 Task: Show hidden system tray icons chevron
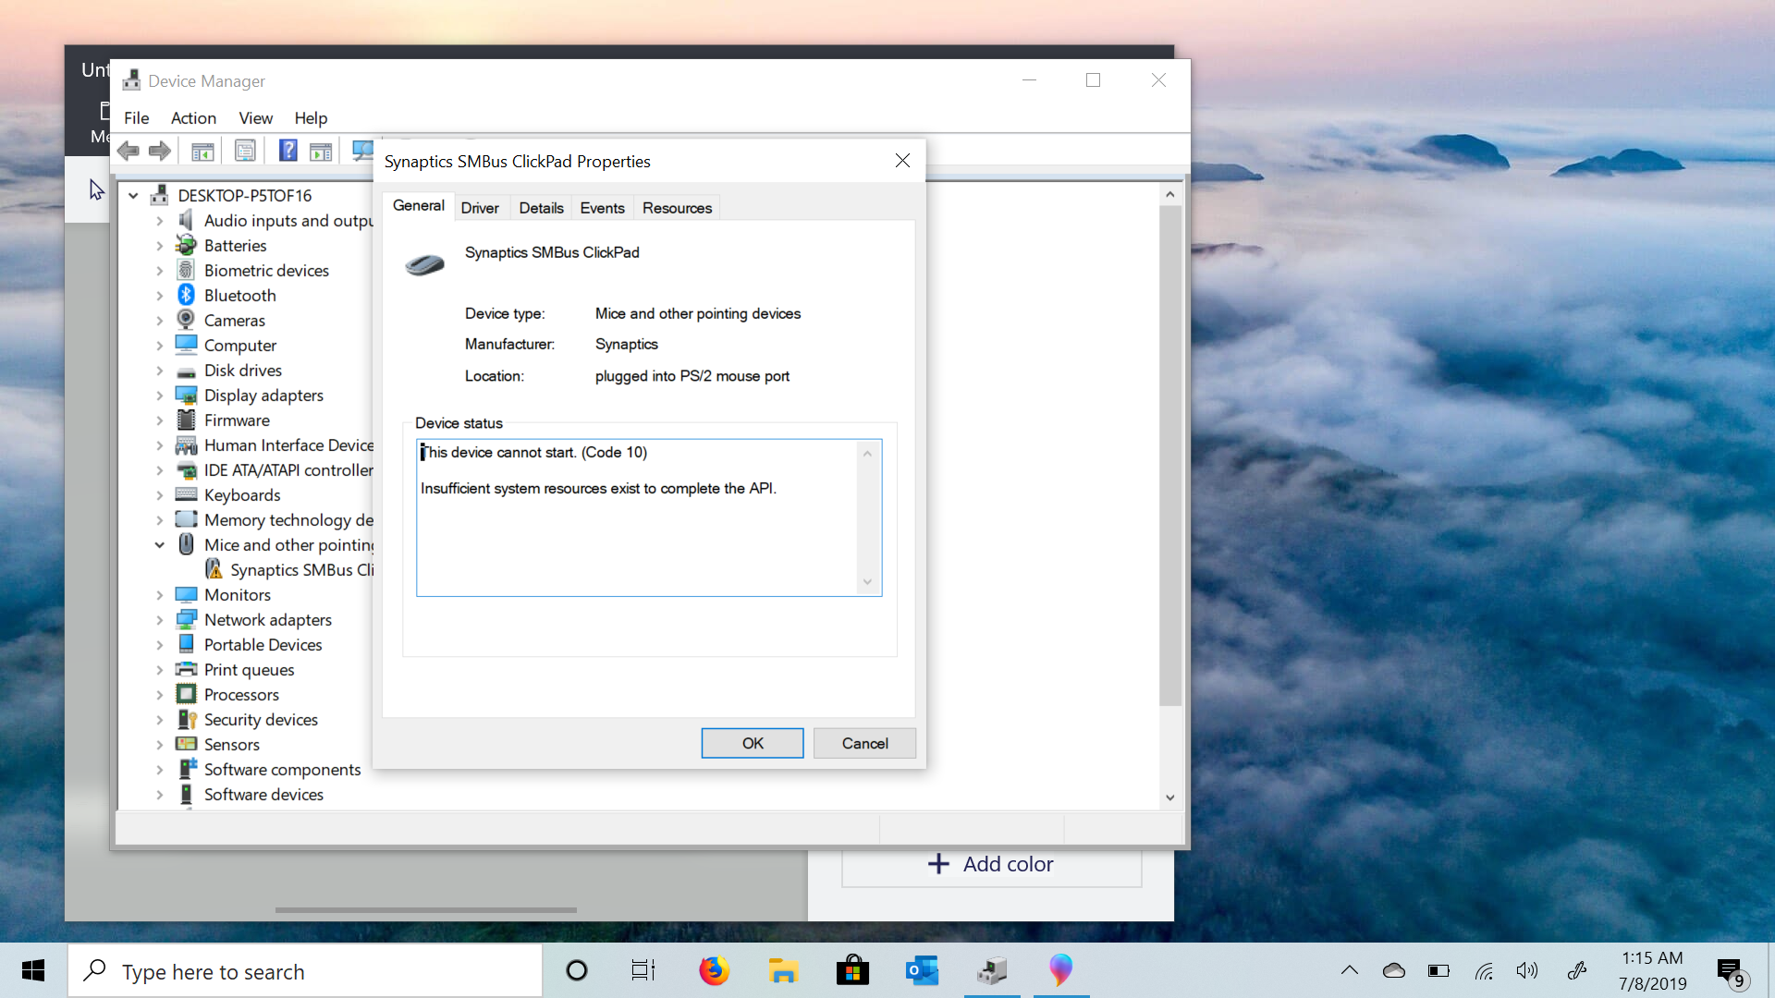(x=1350, y=970)
